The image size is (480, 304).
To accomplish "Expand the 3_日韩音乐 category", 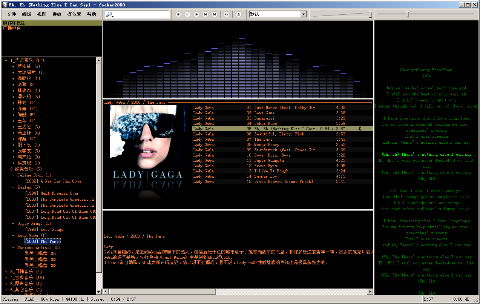I will pyautogui.click(x=6, y=272).
